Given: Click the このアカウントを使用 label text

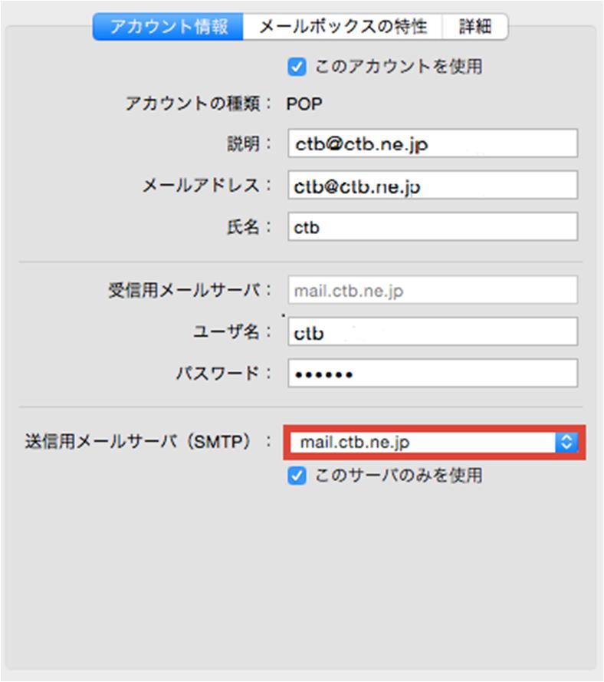Looking at the screenshot, I should [x=399, y=67].
